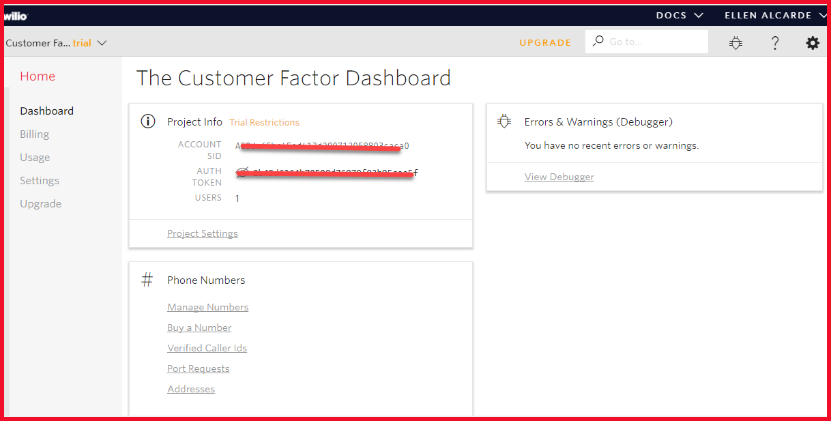The height and width of the screenshot is (421, 831).
Task: Expand the DOCS dropdown
Action: (680, 15)
